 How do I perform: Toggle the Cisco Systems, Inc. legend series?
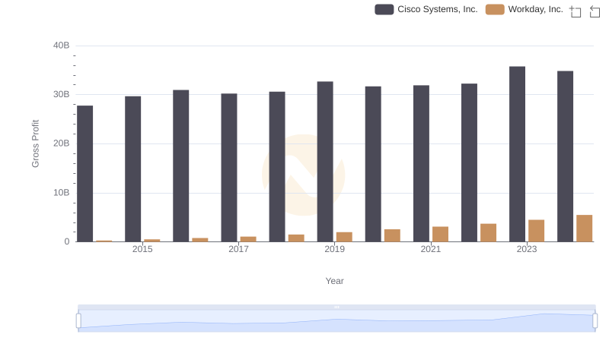[x=426, y=9]
